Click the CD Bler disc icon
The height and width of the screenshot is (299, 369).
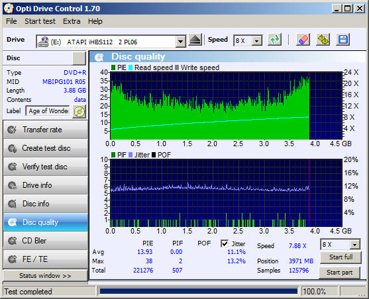[x=12, y=241]
